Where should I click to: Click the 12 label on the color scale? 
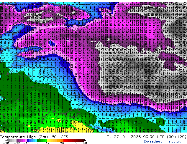point(48,143)
